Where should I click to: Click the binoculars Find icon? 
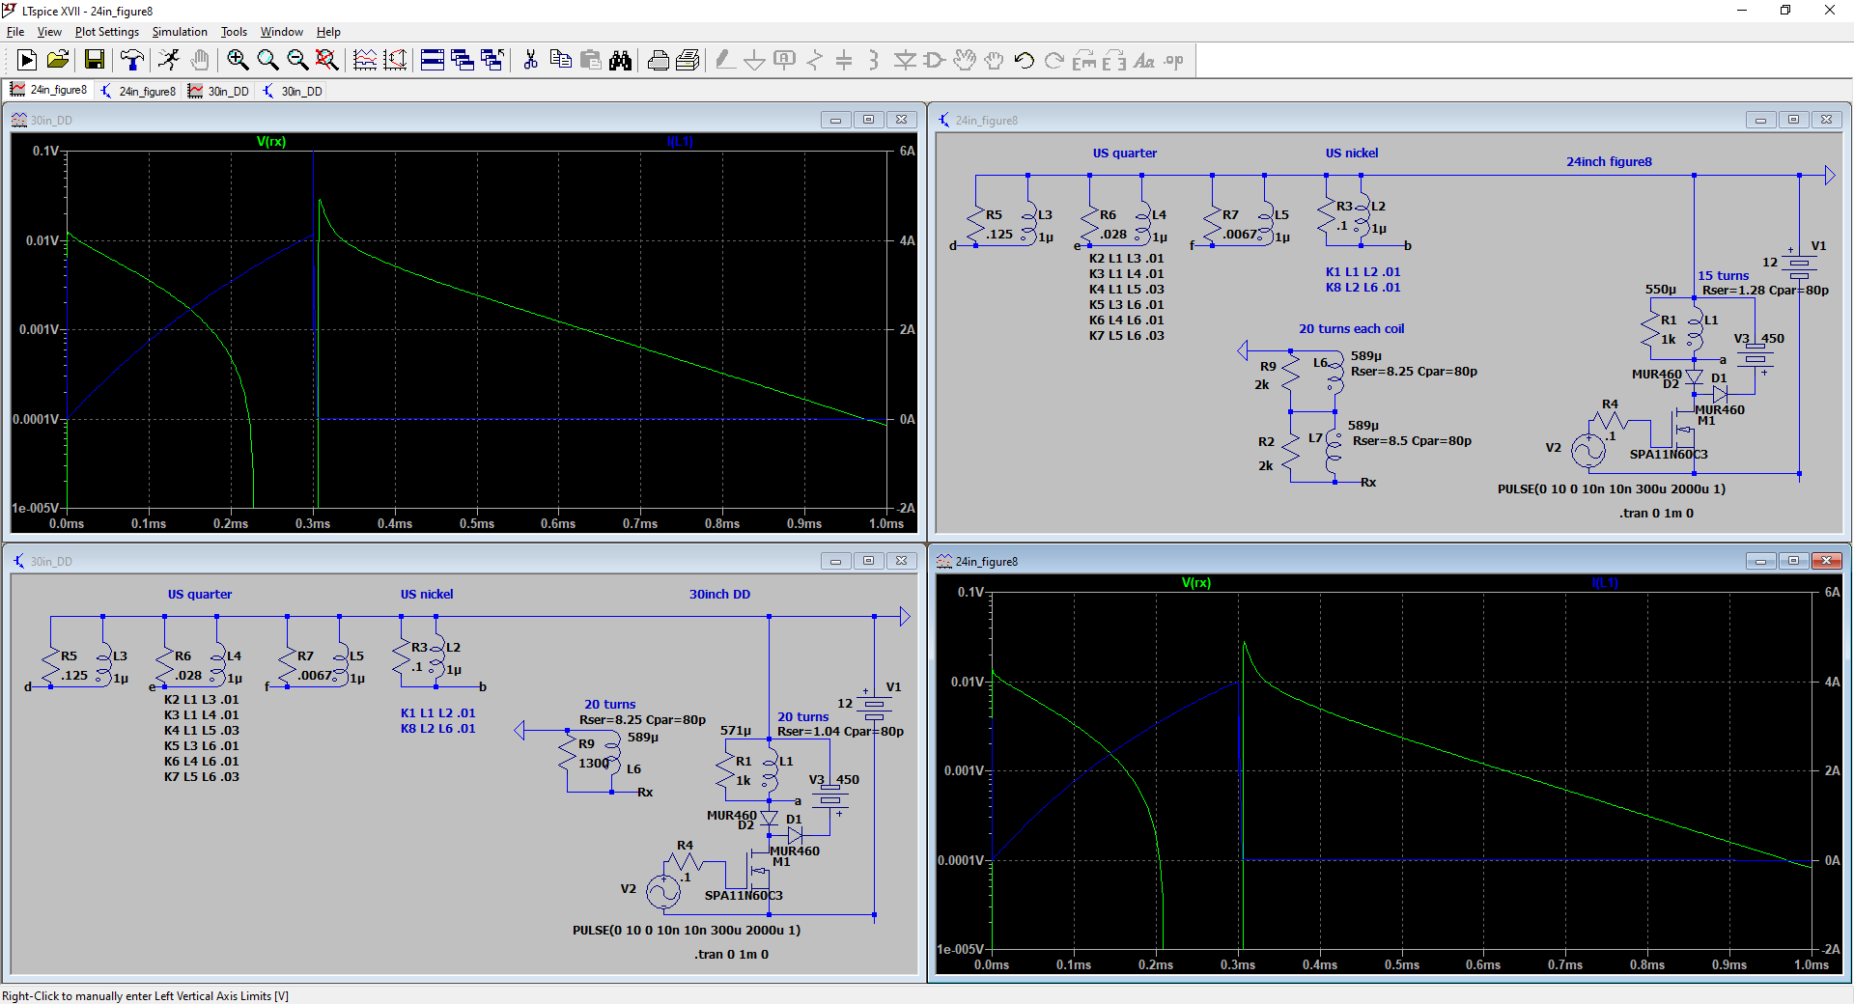620,61
